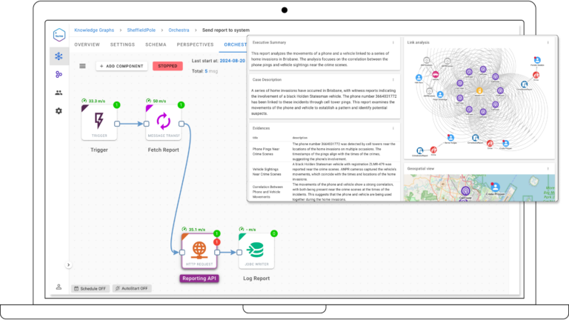
Task: Click the Total 5 msg counter
Action: [x=204, y=71]
